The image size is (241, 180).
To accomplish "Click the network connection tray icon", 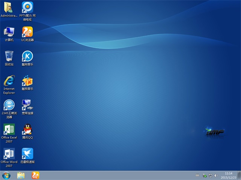I will point(210,175).
